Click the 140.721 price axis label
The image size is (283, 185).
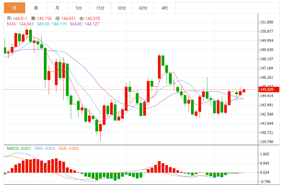point(266,133)
